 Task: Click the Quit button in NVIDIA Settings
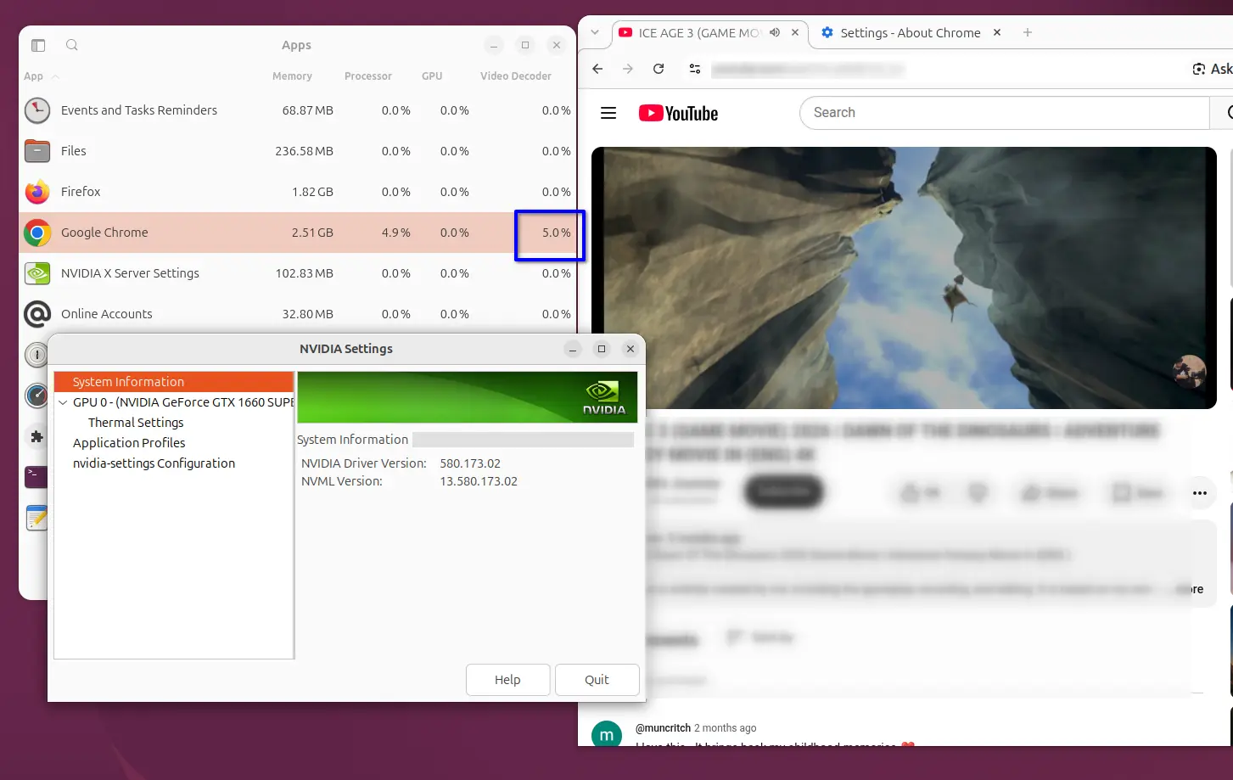coord(597,680)
